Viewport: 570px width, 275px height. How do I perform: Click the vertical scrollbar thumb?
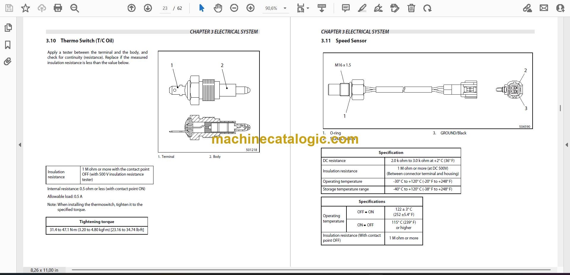click(x=560, y=108)
